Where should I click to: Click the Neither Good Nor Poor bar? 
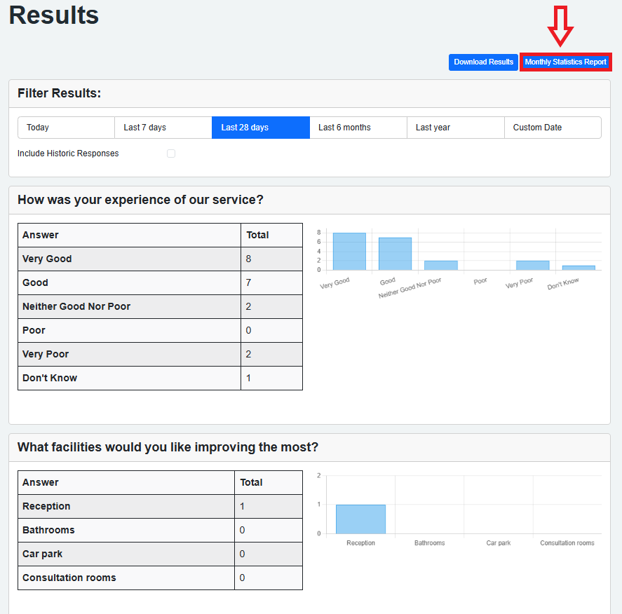click(x=440, y=266)
